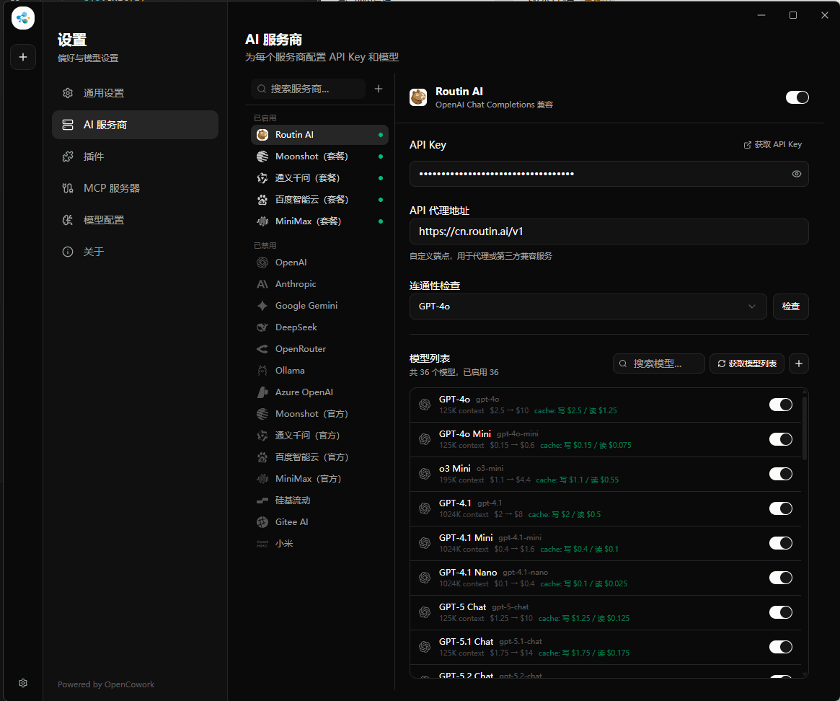Screen dimensions: 840x701
Task: Select the Anthropic provider
Action: click(x=296, y=284)
